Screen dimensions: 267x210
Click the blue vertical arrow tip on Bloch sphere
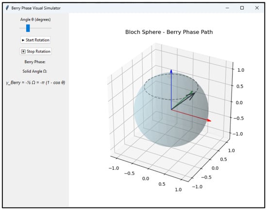[x=171, y=71]
